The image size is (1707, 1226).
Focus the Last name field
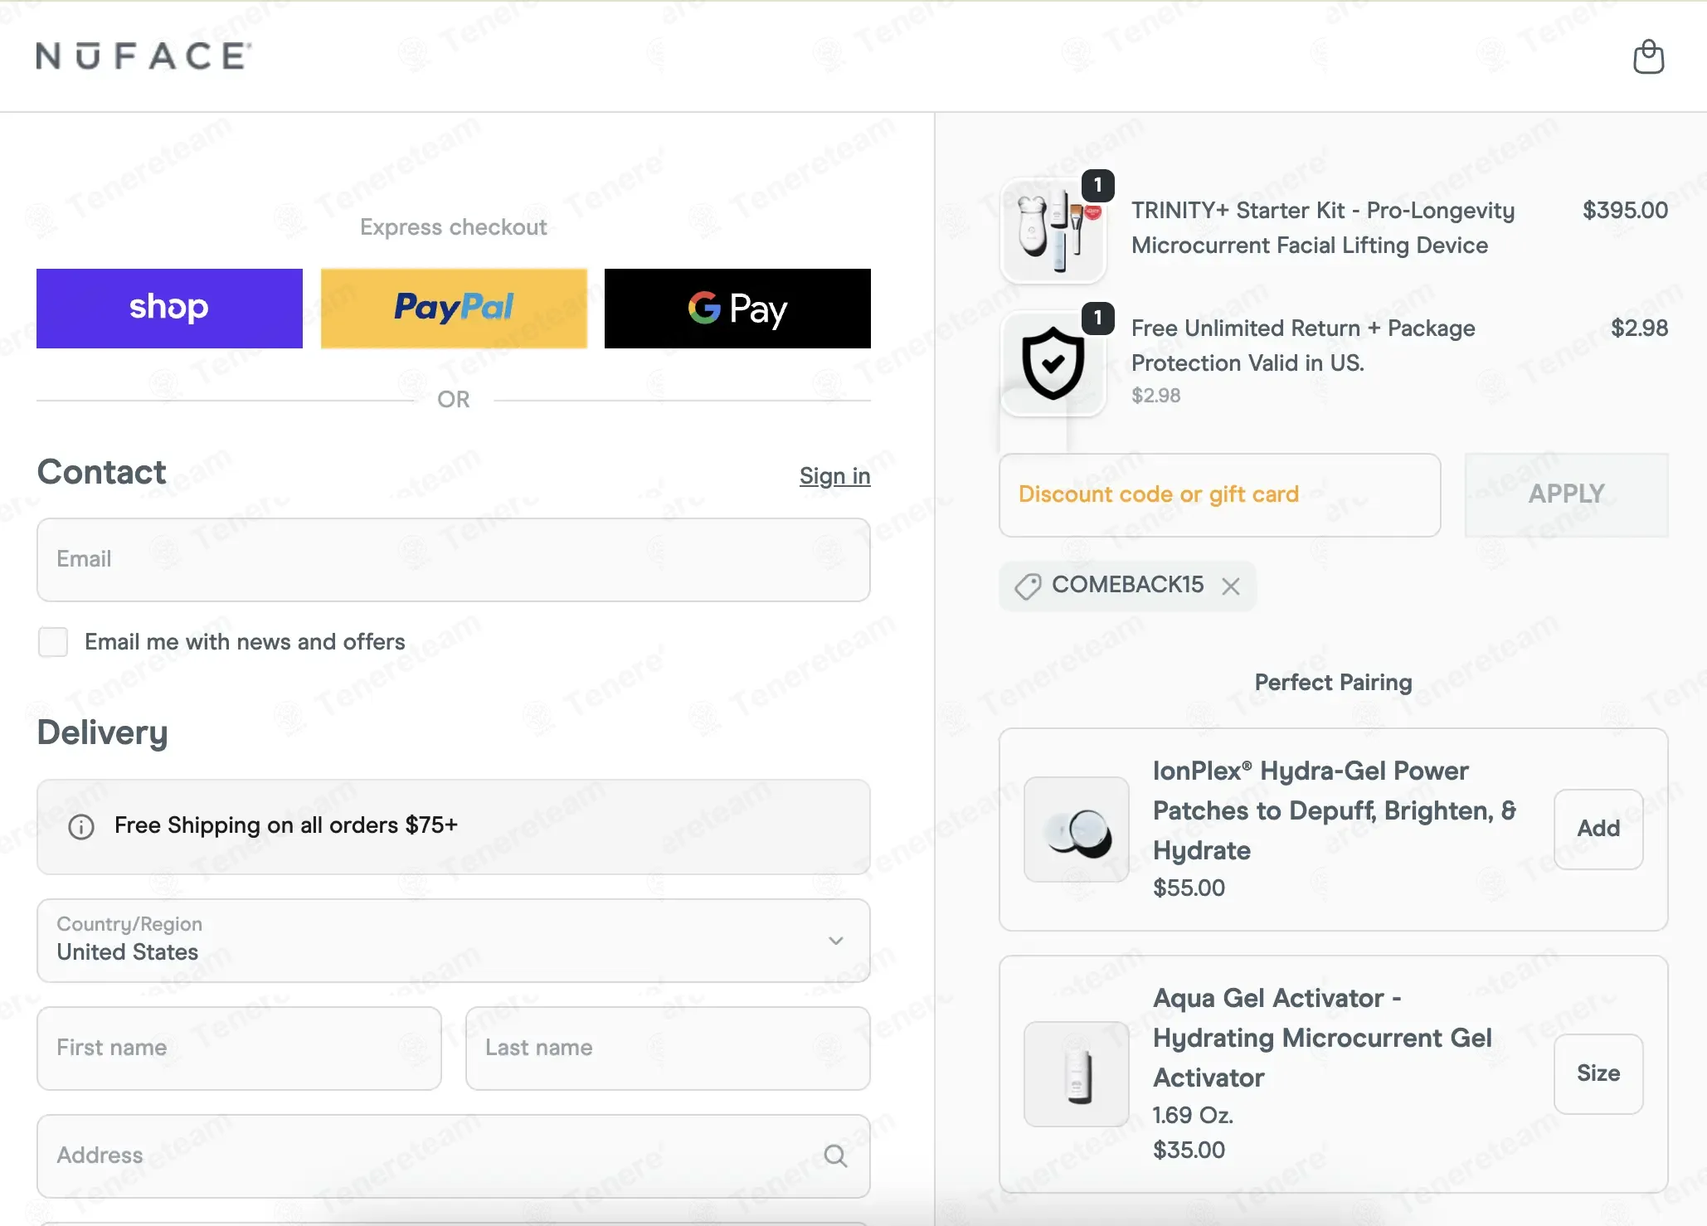point(668,1048)
